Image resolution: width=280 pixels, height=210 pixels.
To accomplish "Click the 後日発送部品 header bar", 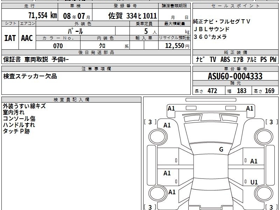I will click(x=96, y=52).
